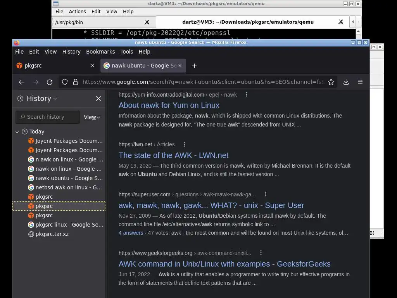Open the terminal Edit menu

[x=96, y=12]
